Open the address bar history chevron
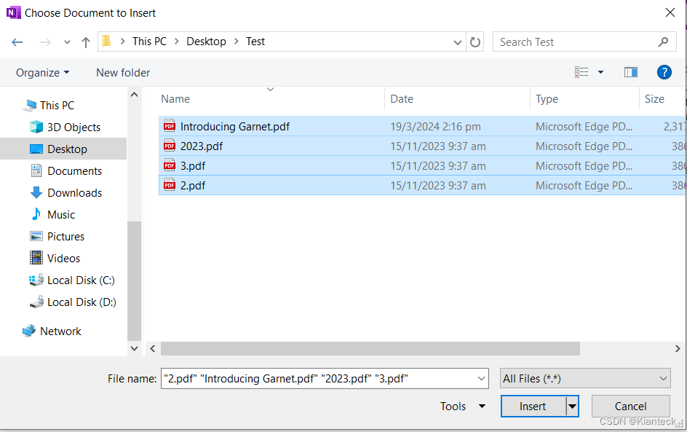Viewport: 687px width, 432px height. tap(457, 42)
